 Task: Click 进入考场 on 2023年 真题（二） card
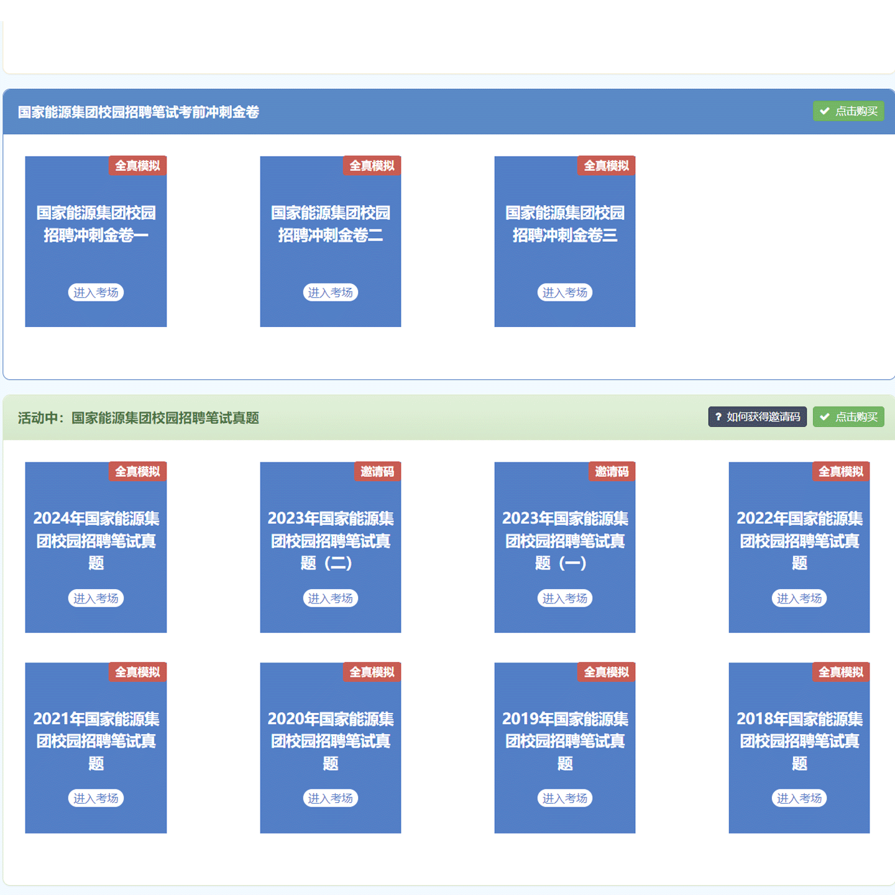[x=331, y=599]
